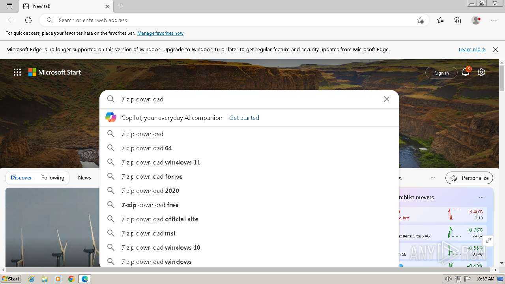Click the Sign in button
Viewport: 505px width, 284px height.
(x=441, y=73)
